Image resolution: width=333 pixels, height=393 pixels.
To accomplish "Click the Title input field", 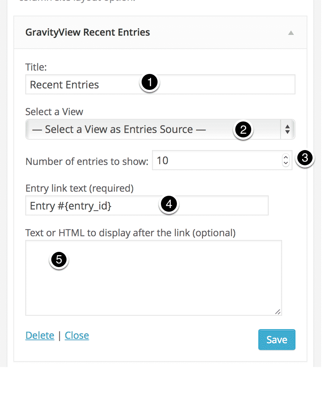I will point(160,84).
